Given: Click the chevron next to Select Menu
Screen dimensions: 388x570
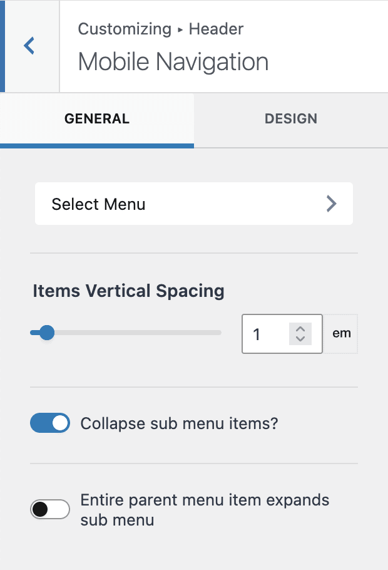Looking at the screenshot, I should coord(331,204).
